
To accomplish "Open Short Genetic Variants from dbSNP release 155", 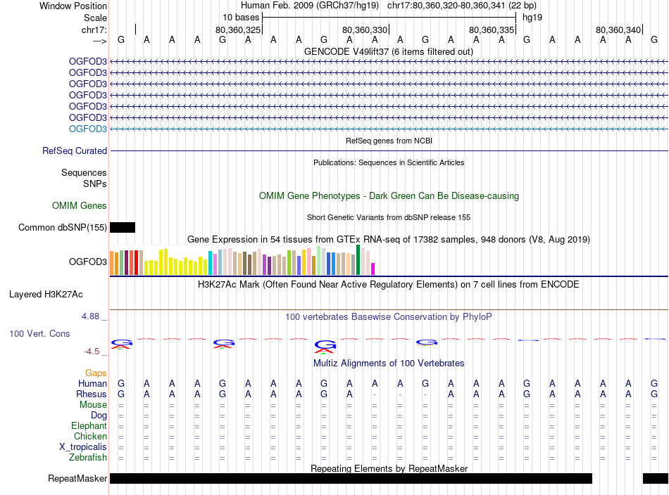I will coord(389,217).
